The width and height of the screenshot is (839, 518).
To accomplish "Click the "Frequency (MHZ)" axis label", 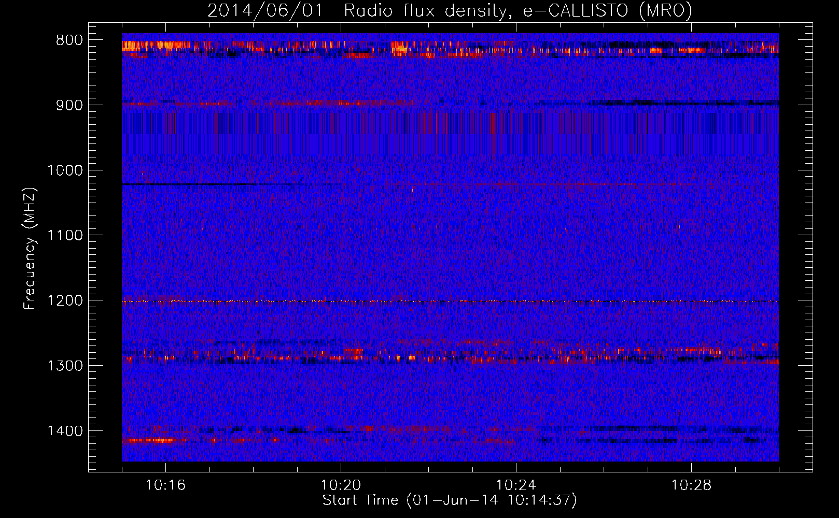I will tap(30, 249).
